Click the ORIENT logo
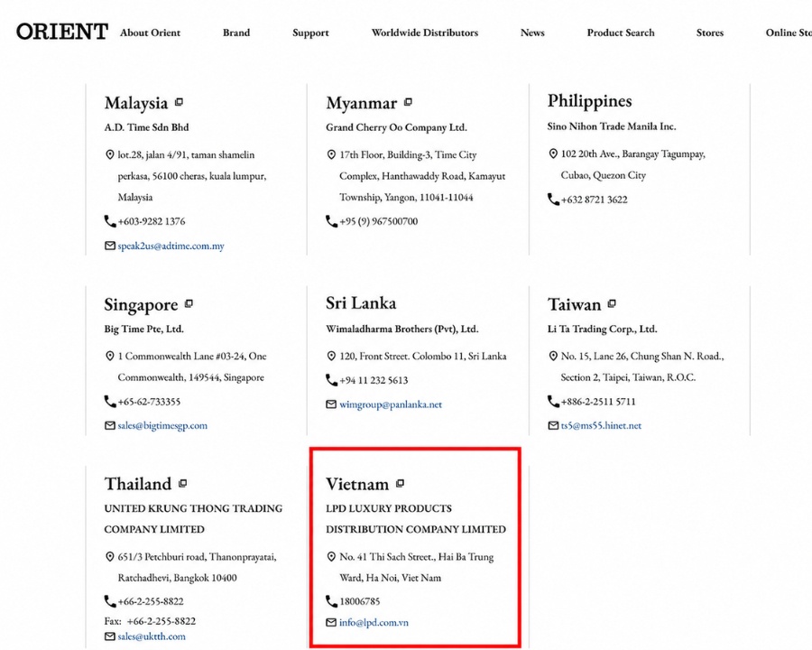The width and height of the screenshot is (812, 650). (x=62, y=32)
